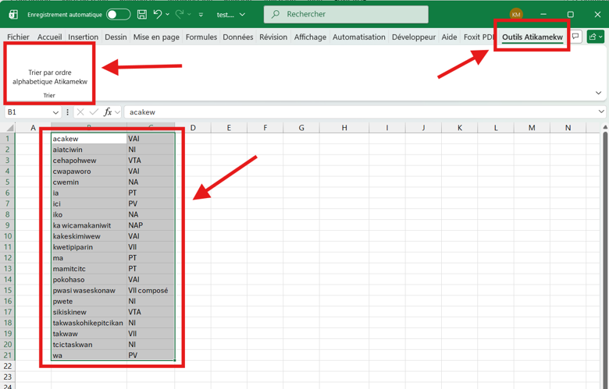Open the Name Box dropdown arrow
The height and width of the screenshot is (389, 609).
[x=55, y=112]
